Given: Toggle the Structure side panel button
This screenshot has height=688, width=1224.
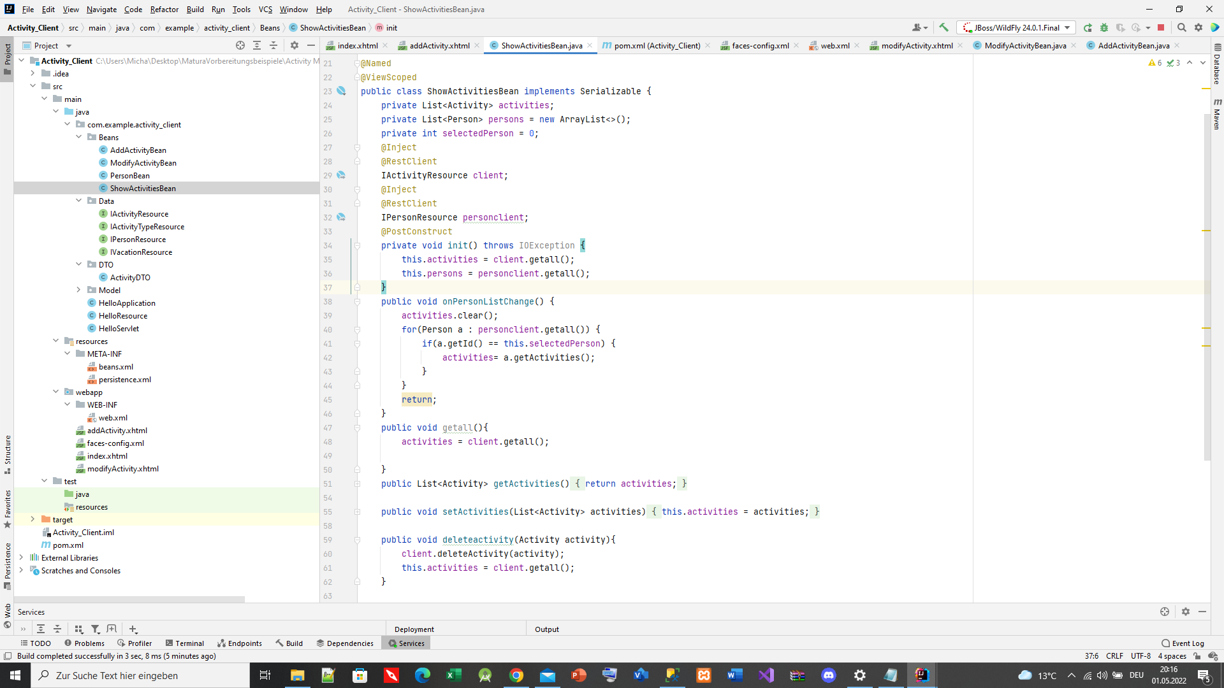Looking at the screenshot, I should (7, 454).
